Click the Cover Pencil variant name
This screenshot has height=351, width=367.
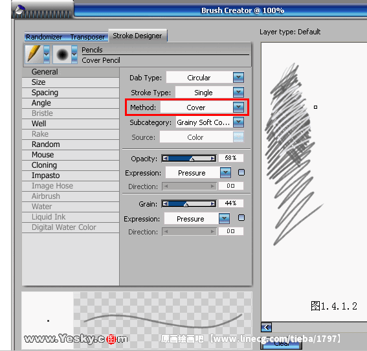(101, 60)
